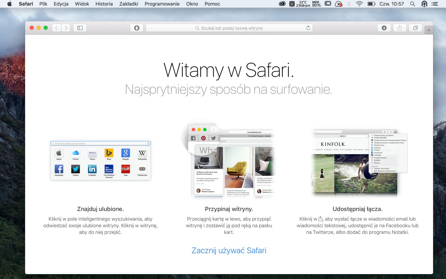
Task: Open Creative Cloud menu bar icon
Action: click(282, 4)
